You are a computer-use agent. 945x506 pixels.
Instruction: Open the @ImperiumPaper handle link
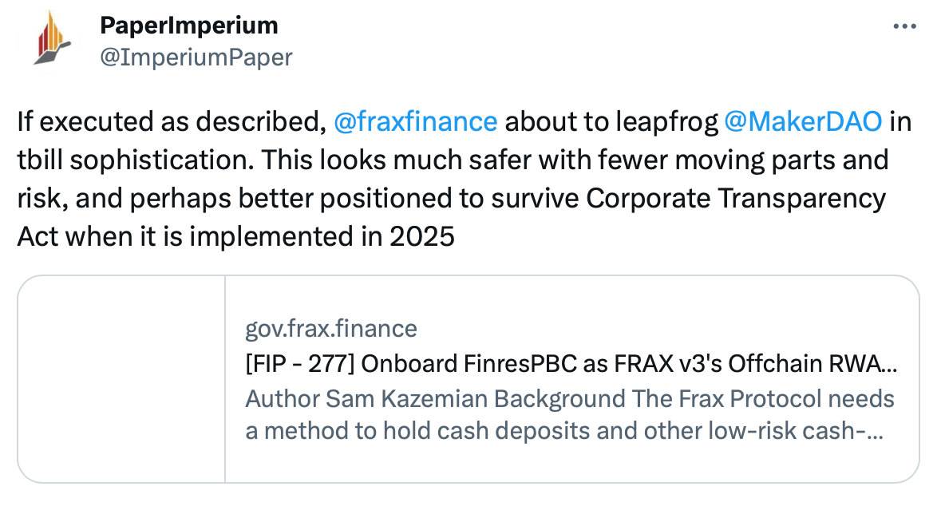196,57
